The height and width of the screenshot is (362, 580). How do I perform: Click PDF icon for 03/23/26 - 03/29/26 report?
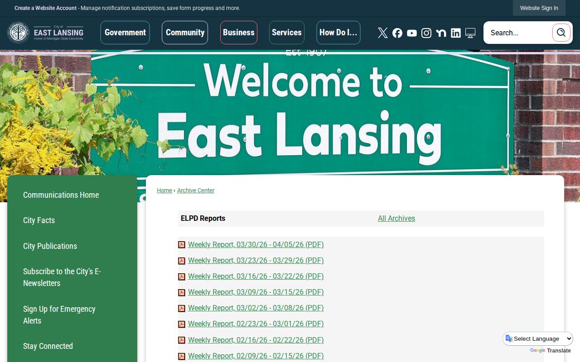tap(182, 261)
